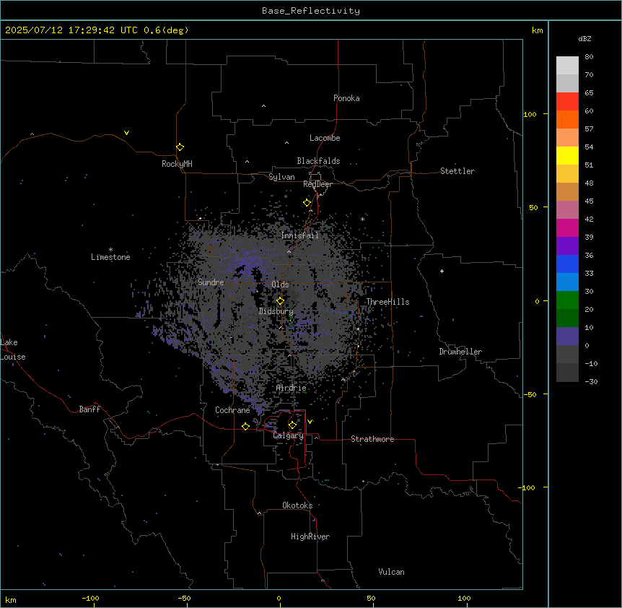Click the Strathmore town label
622x608 pixels.
coord(372,439)
